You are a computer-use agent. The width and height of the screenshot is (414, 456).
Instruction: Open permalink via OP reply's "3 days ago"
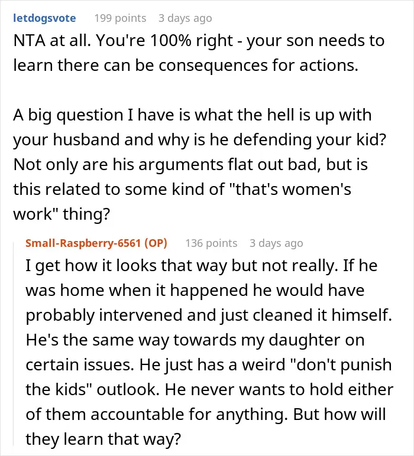pos(276,243)
